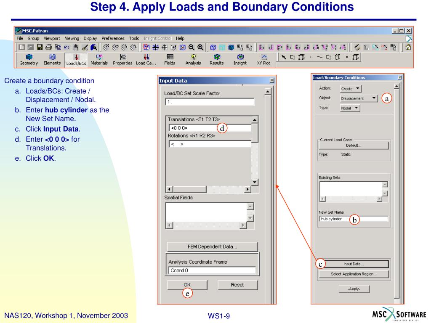
Task: Click the Input Data... button
Action: (354, 264)
